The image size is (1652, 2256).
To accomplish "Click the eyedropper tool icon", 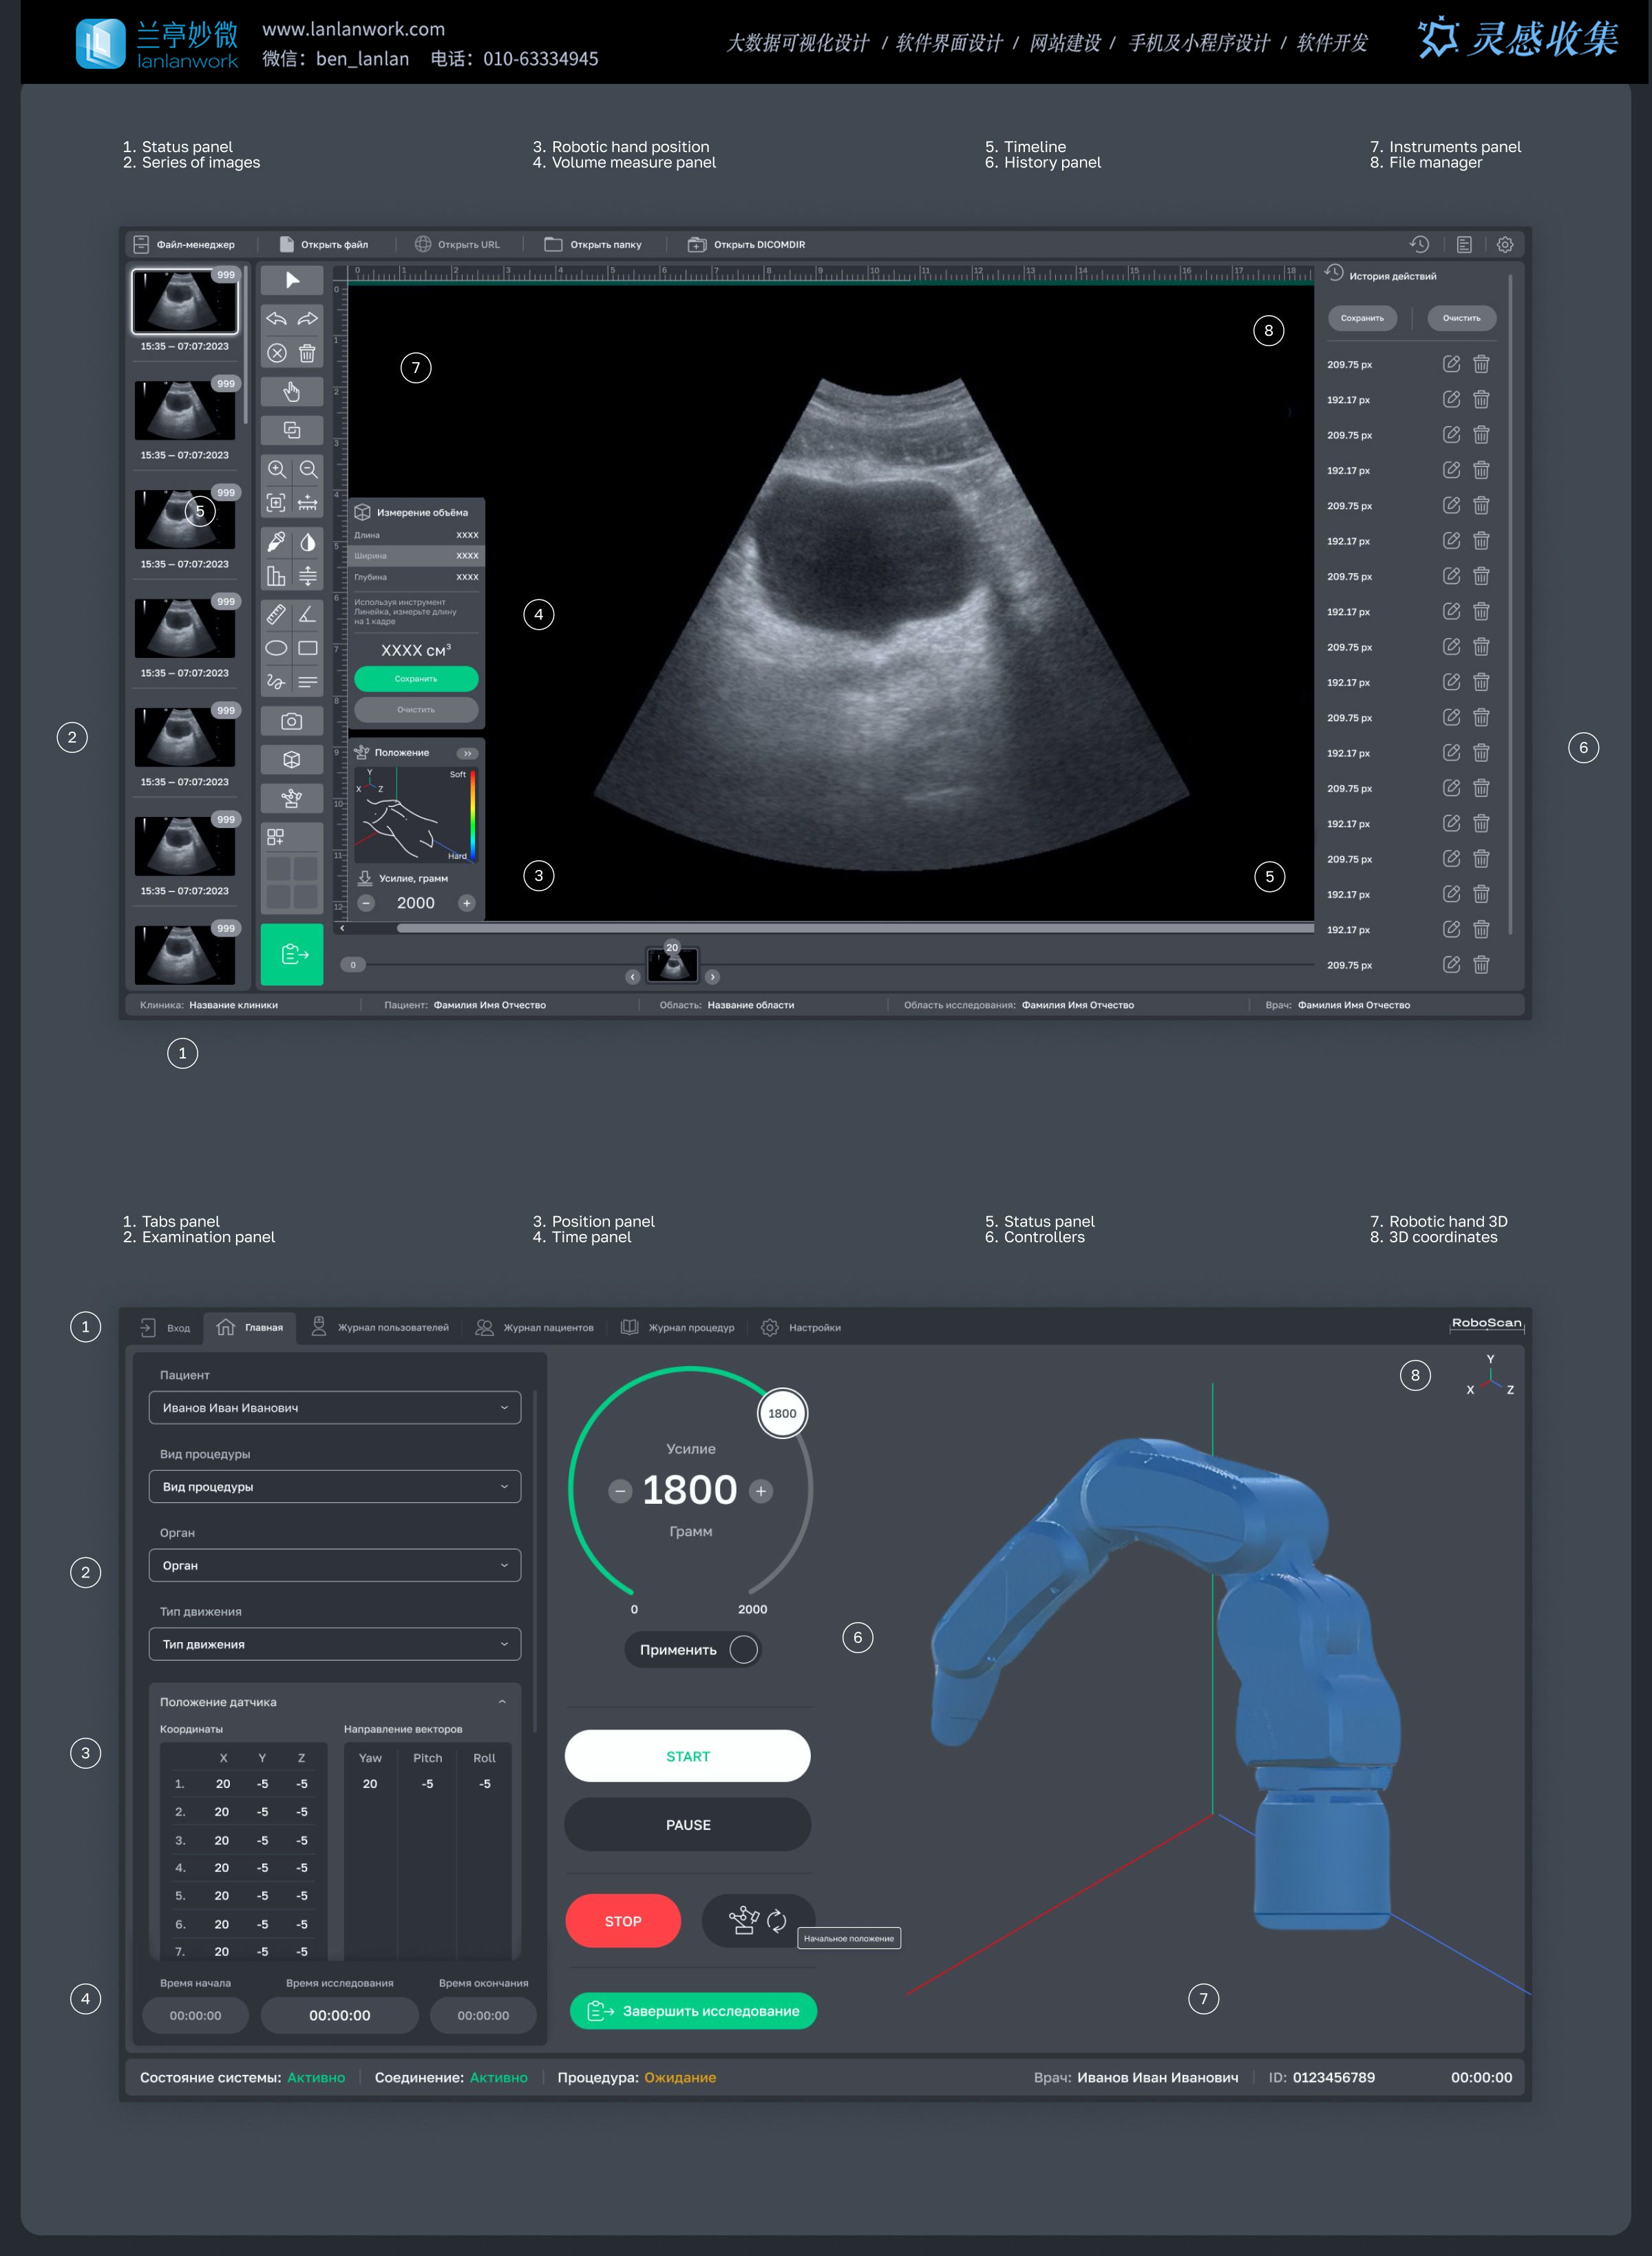I will tap(277, 542).
